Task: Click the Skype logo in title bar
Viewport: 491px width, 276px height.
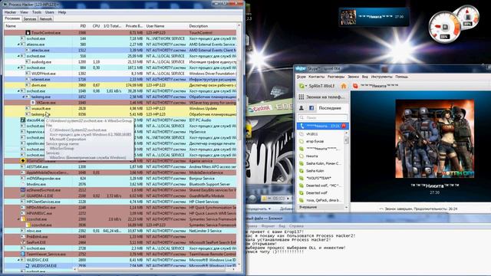Action: [301, 68]
